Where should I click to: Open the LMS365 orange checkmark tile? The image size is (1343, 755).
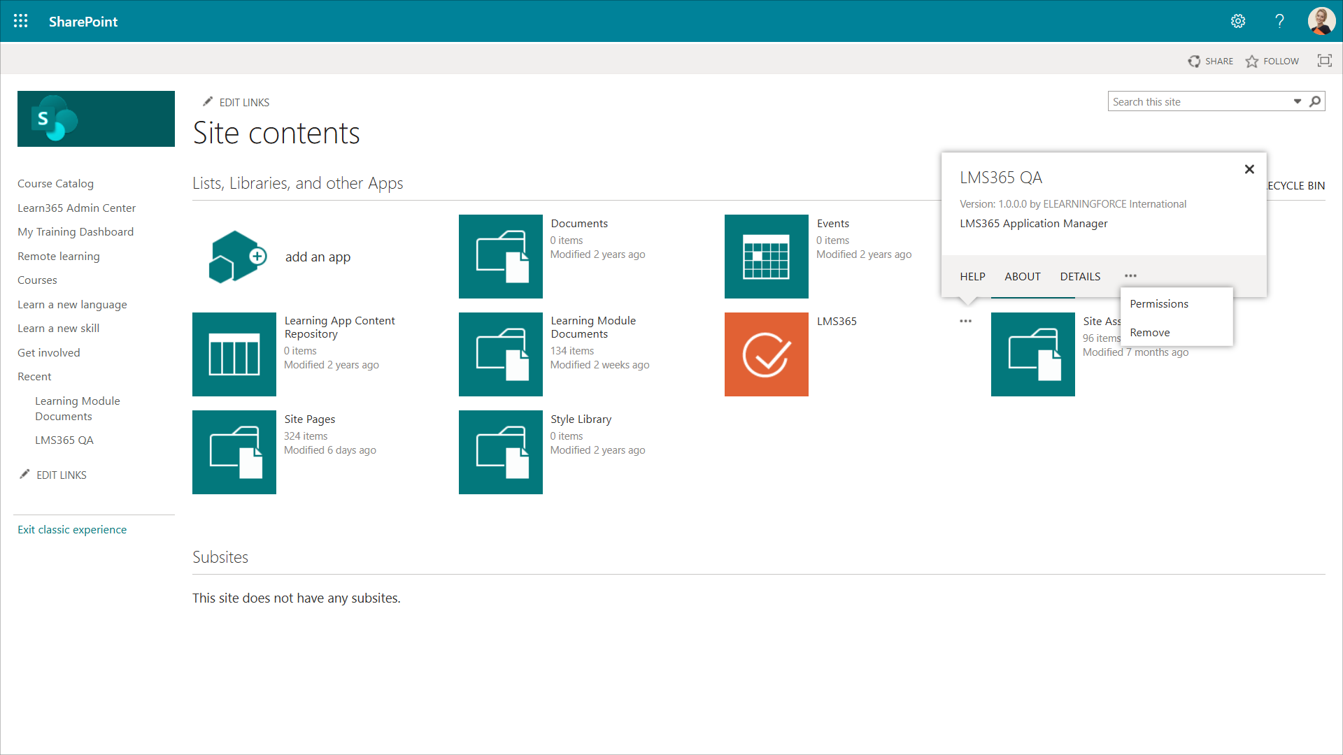(766, 354)
